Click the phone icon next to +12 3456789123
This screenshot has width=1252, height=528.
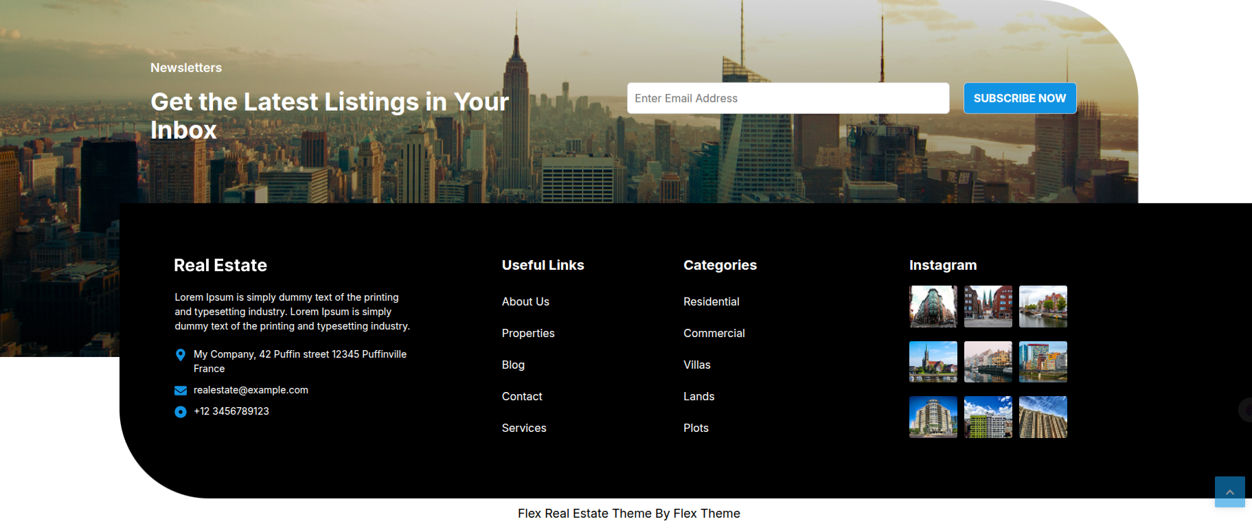point(181,412)
